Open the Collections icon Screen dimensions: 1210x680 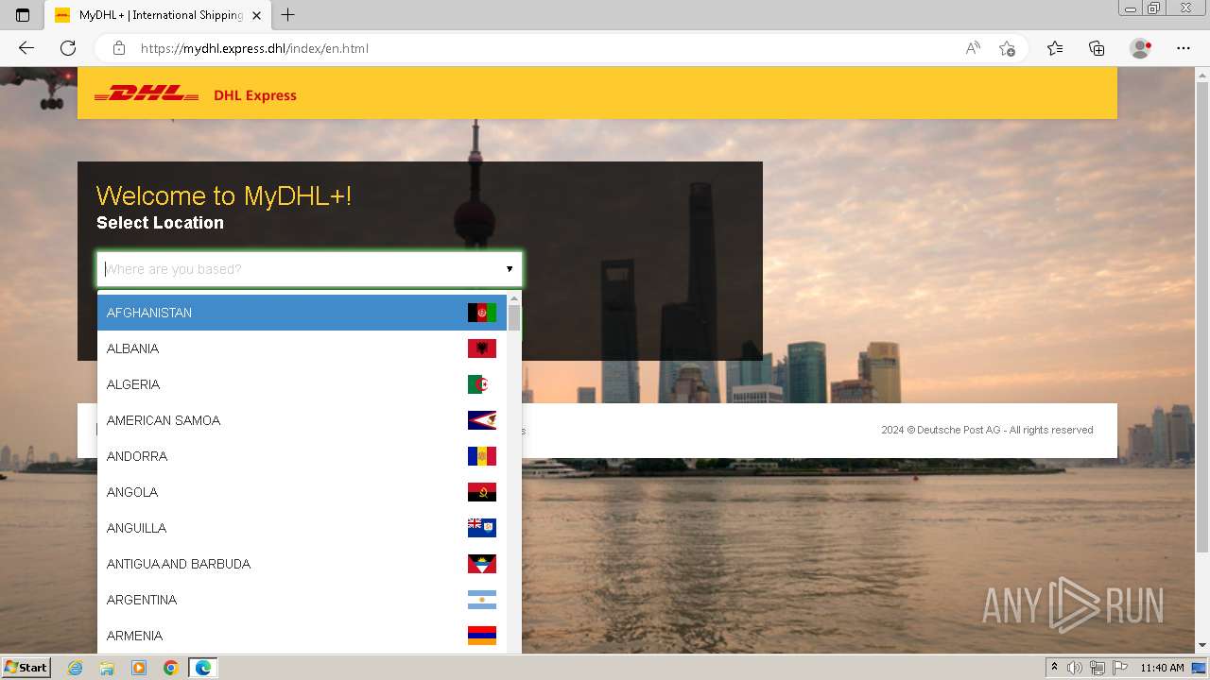(1097, 48)
